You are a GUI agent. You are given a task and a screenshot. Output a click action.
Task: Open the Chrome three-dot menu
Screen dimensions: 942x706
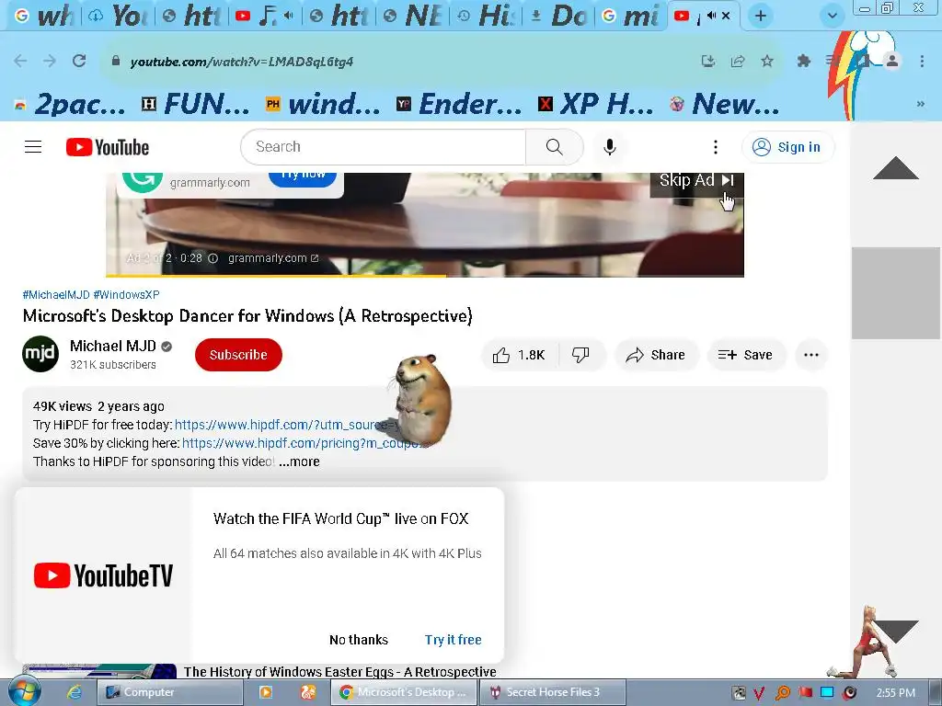(x=922, y=61)
